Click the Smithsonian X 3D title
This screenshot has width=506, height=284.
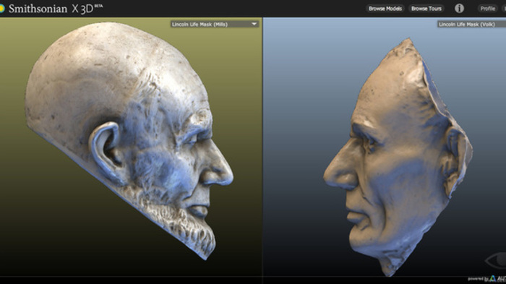[51, 9]
